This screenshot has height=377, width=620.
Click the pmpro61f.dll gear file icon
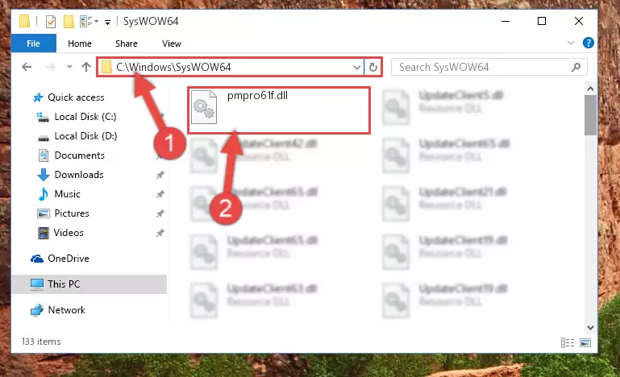click(204, 107)
